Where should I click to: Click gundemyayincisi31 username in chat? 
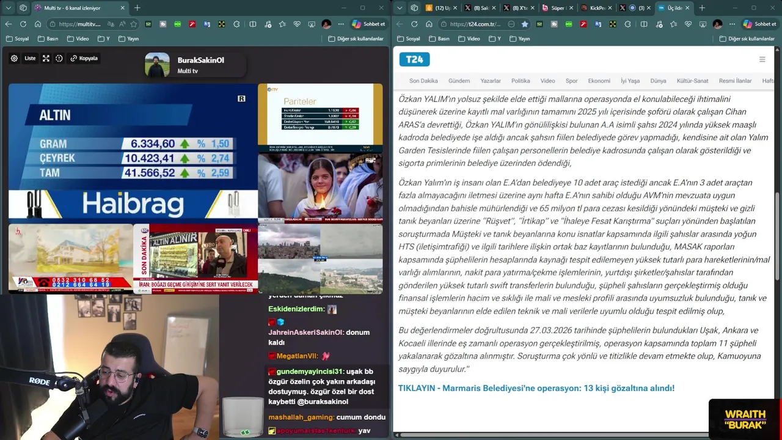point(310,372)
